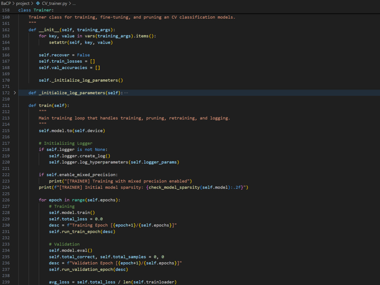The image size is (380, 285).
Task: Click 'self.model.eval()' statement
Action: [71, 250]
